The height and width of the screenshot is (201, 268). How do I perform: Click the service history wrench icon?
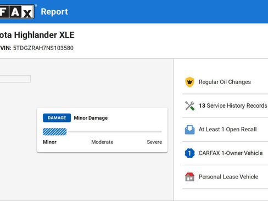coord(189,105)
